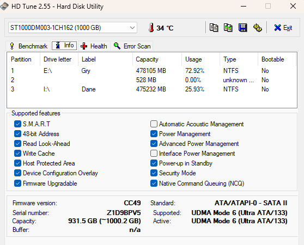This screenshot has height=245, width=304.
Task: Click the Usage column header
Action: [201, 59]
